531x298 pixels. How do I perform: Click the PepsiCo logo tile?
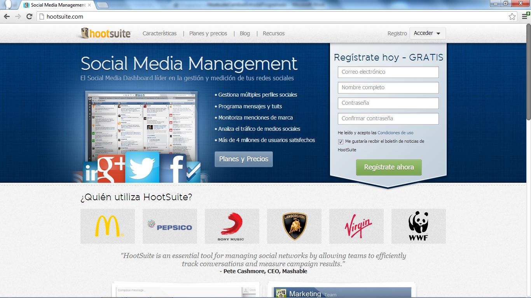tap(170, 226)
